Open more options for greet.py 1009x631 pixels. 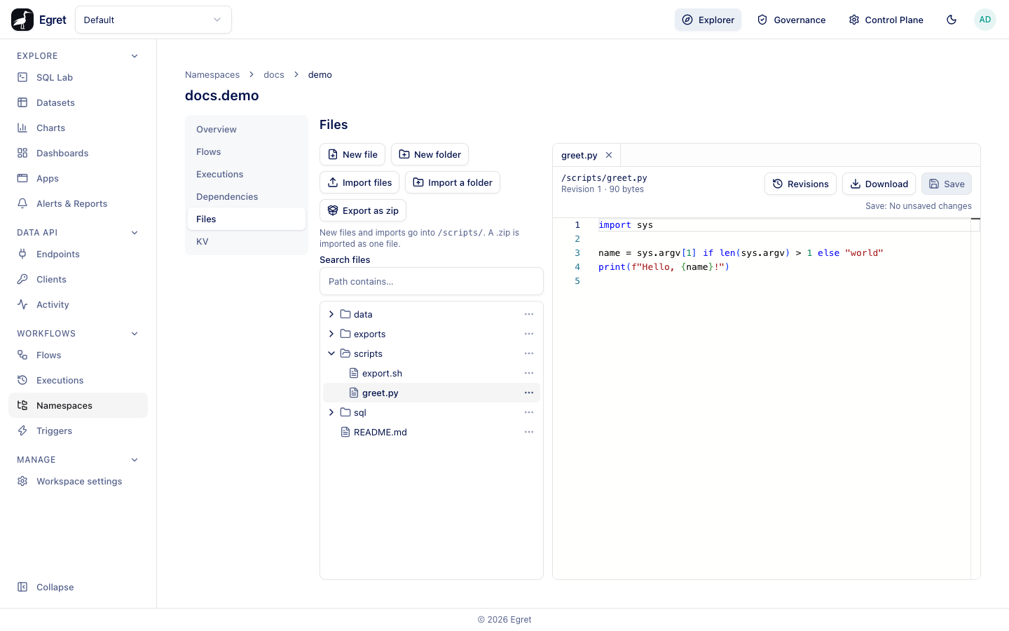point(529,393)
